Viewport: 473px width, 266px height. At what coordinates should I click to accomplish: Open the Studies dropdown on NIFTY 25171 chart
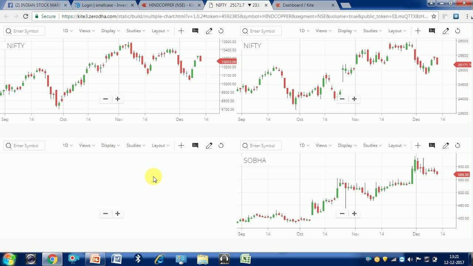372,31
